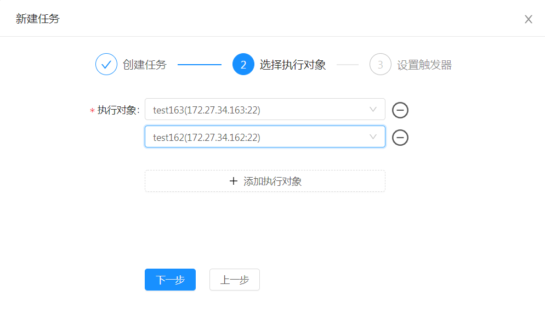The image size is (545, 324).
Task: Close the 新建任务 dialog
Action: click(529, 19)
